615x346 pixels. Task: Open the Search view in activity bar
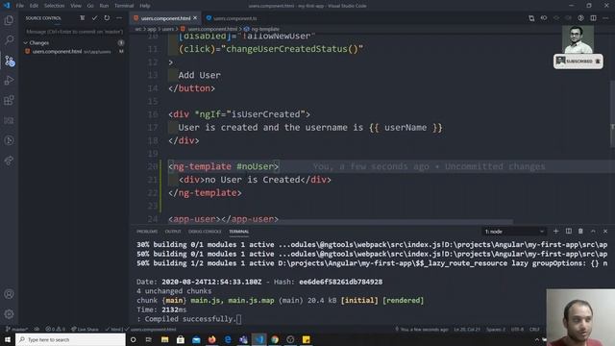(9, 40)
